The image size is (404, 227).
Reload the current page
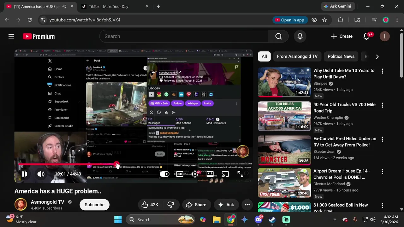30,20
